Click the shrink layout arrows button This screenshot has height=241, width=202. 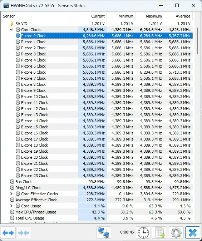[x=23, y=233]
